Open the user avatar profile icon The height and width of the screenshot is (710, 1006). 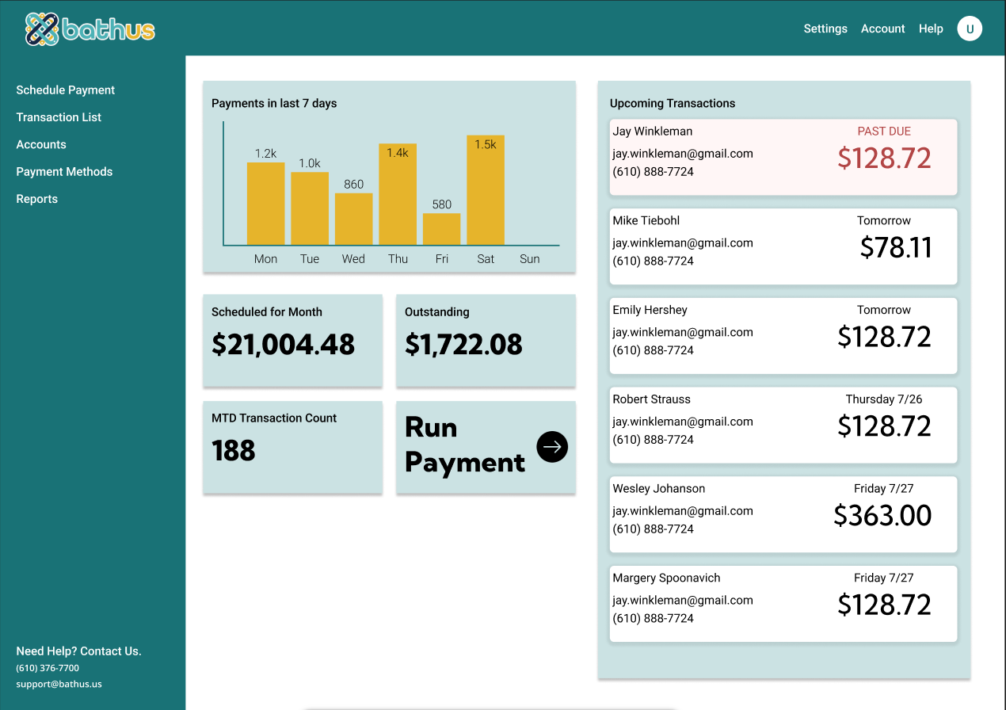coord(970,29)
